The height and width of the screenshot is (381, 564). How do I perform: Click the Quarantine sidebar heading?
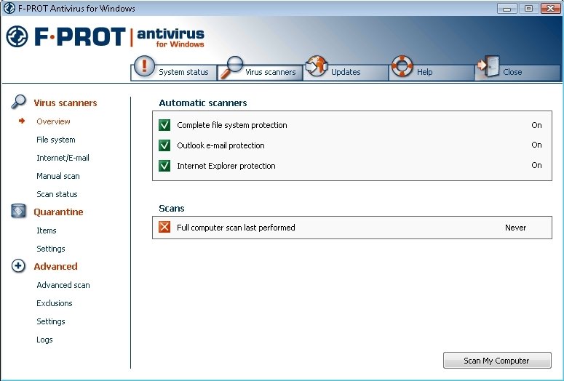tap(58, 212)
